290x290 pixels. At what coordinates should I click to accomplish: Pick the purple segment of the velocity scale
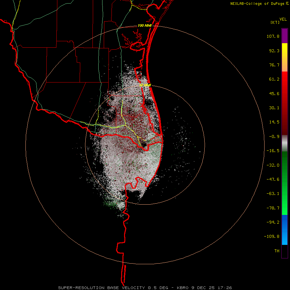(x=285, y=36)
